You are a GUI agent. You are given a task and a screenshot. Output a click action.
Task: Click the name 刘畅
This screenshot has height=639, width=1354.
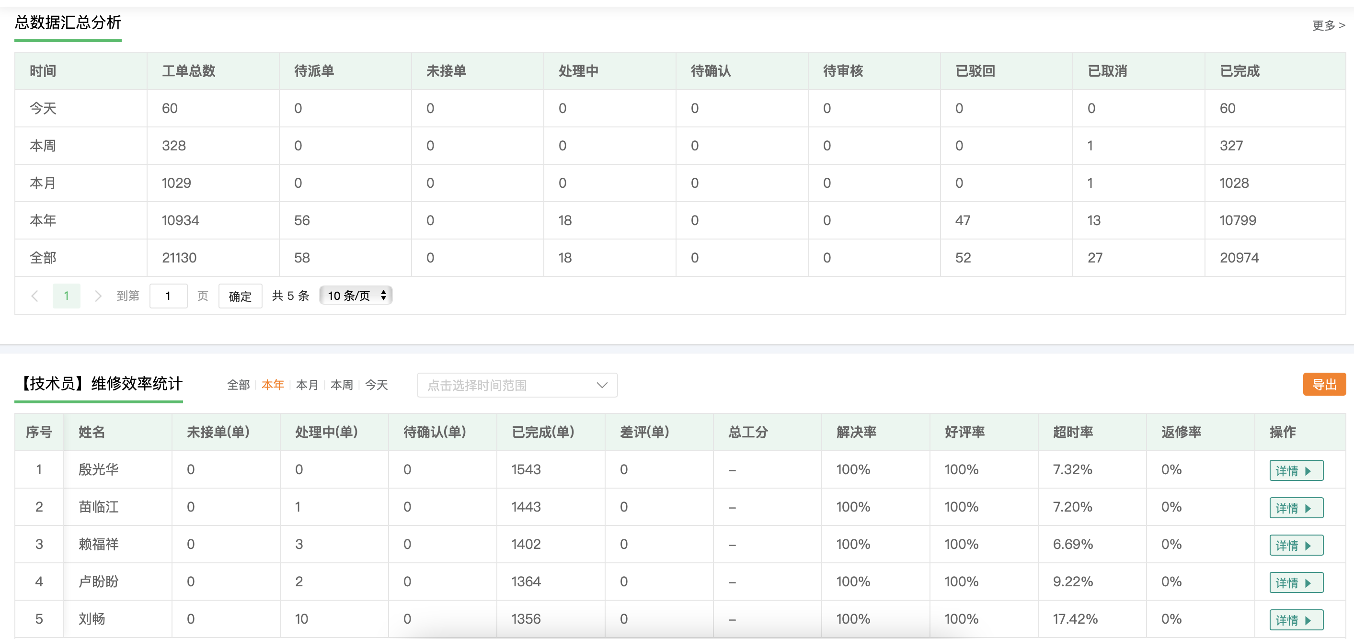[x=92, y=618]
